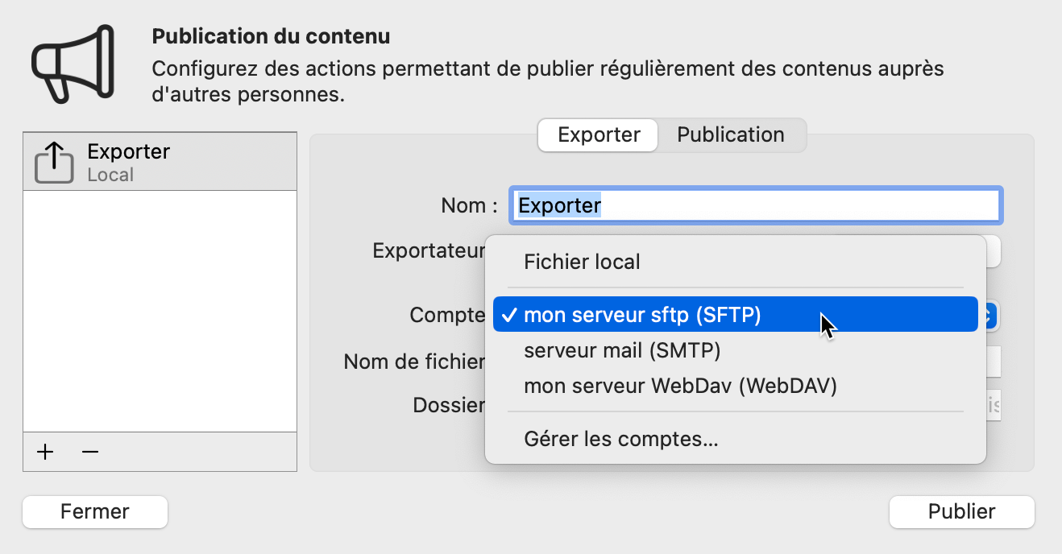Select the Exporter tab

tap(597, 134)
